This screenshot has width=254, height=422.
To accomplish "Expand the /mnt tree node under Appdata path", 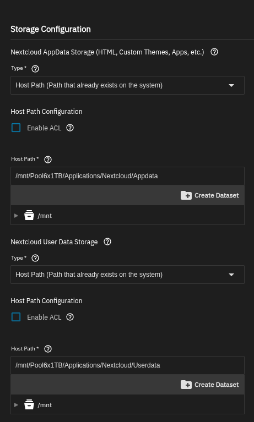I will tap(16, 216).
